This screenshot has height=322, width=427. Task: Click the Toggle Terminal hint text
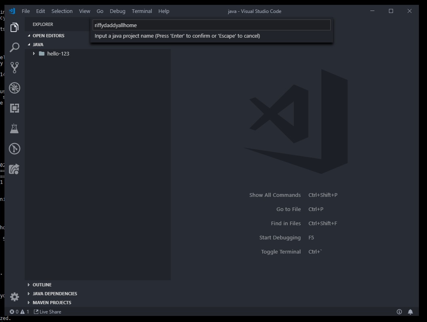(x=281, y=252)
